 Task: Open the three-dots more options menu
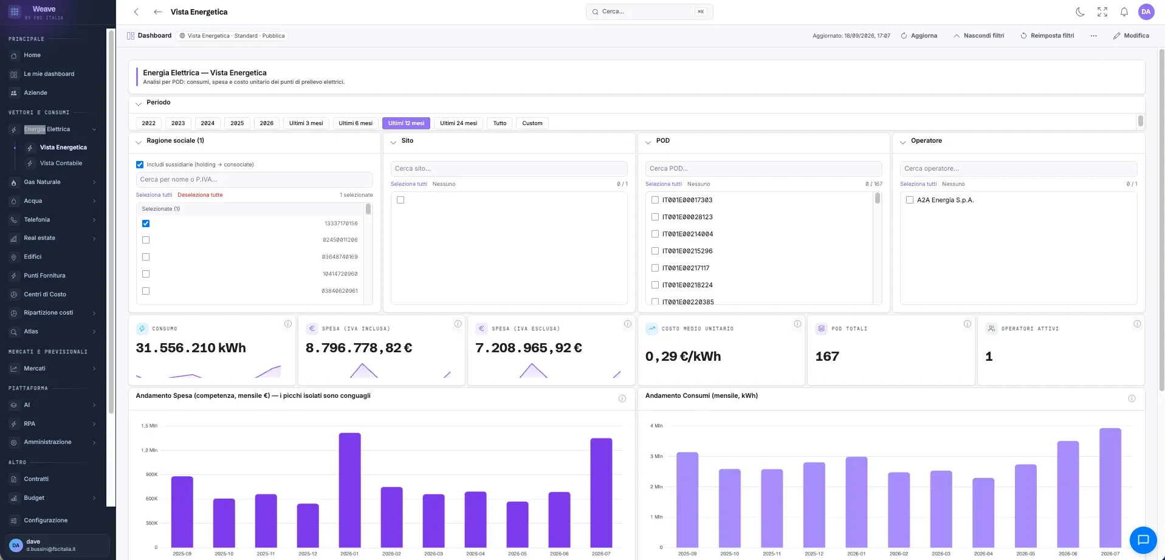pos(1094,36)
